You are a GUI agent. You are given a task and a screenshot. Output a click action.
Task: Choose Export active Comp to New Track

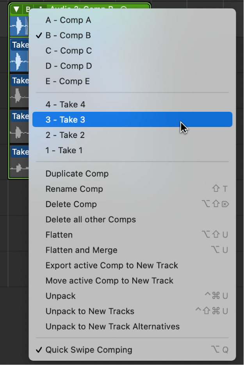coord(112,265)
